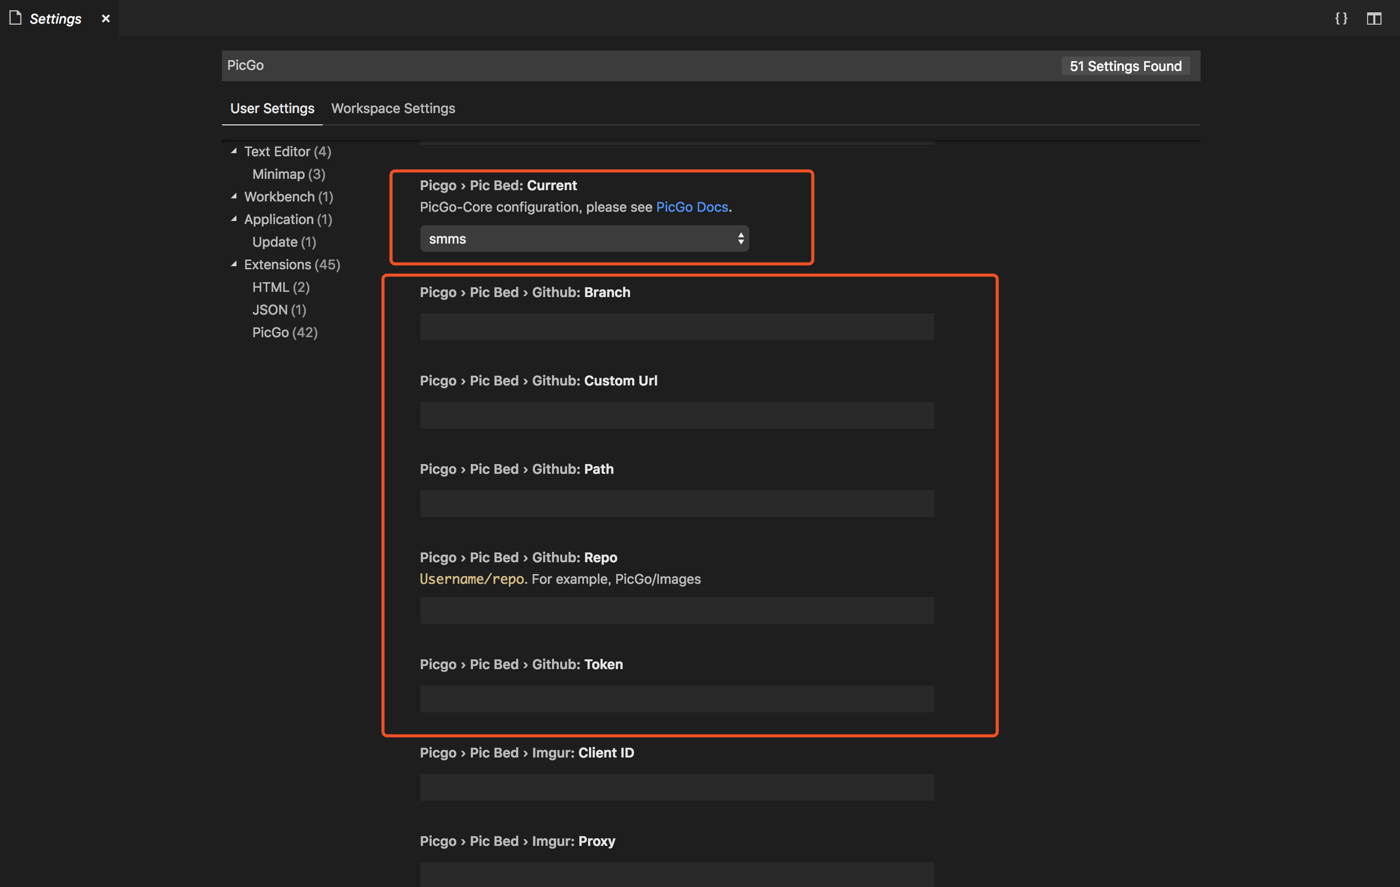Viewport: 1400px width, 887px height.
Task: Focus the Github Repo text field
Action: [677, 611]
